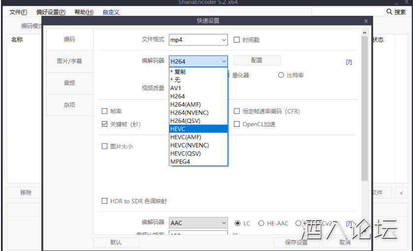Choose HEVC in codec list

(198, 129)
